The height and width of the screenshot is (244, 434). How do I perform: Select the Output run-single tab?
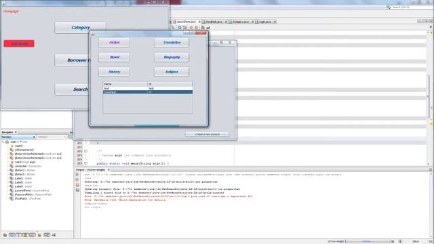click(90, 169)
